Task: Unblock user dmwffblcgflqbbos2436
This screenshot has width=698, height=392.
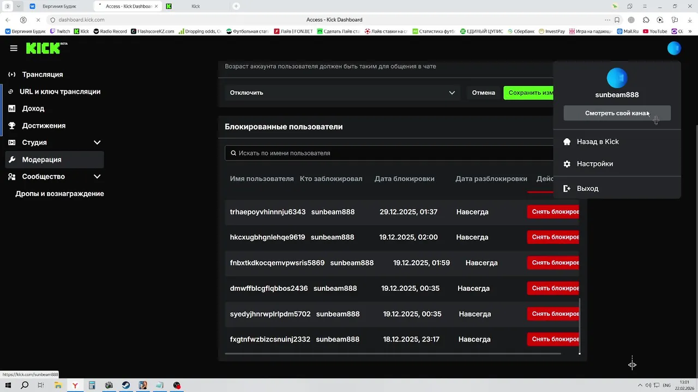Action: 553,288
